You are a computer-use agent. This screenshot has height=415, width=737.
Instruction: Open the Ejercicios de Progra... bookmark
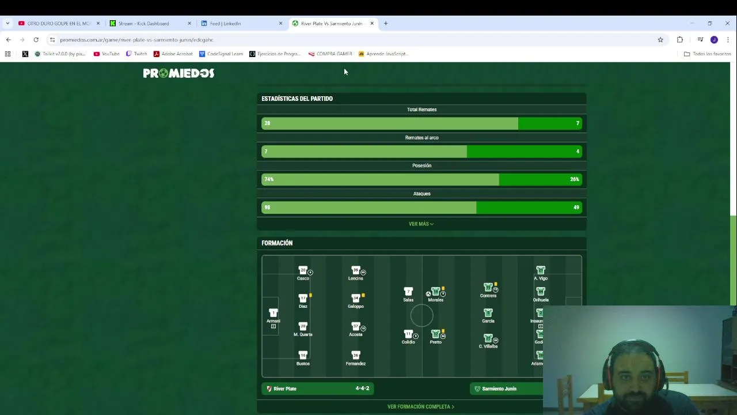coord(275,54)
